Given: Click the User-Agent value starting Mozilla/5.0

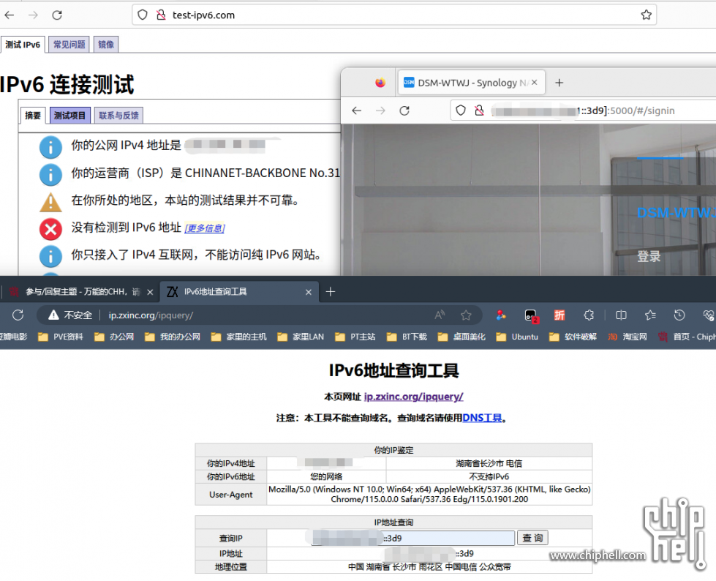Looking at the screenshot, I should coord(429,494).
